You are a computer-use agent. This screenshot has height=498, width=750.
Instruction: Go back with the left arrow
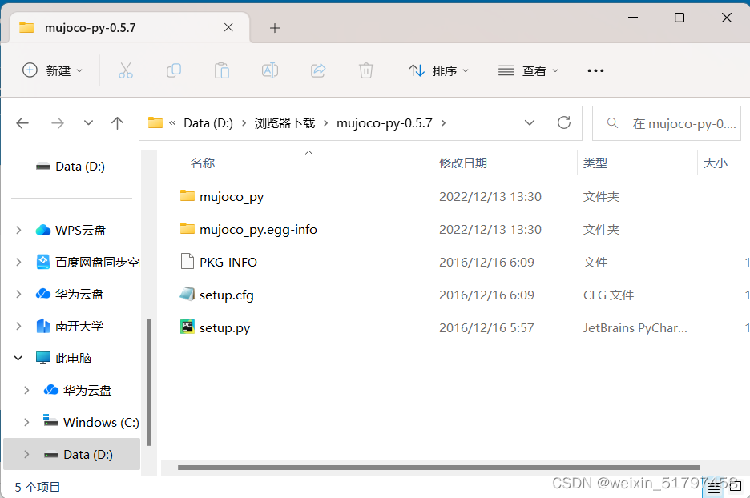[22, 123]
